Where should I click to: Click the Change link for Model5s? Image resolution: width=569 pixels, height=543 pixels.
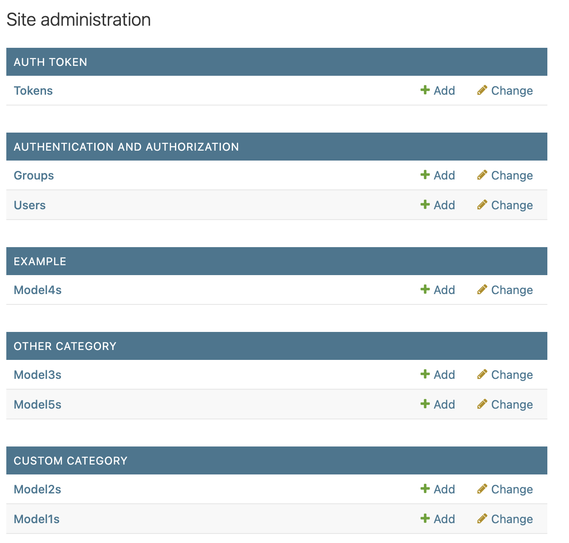point(512,405)
